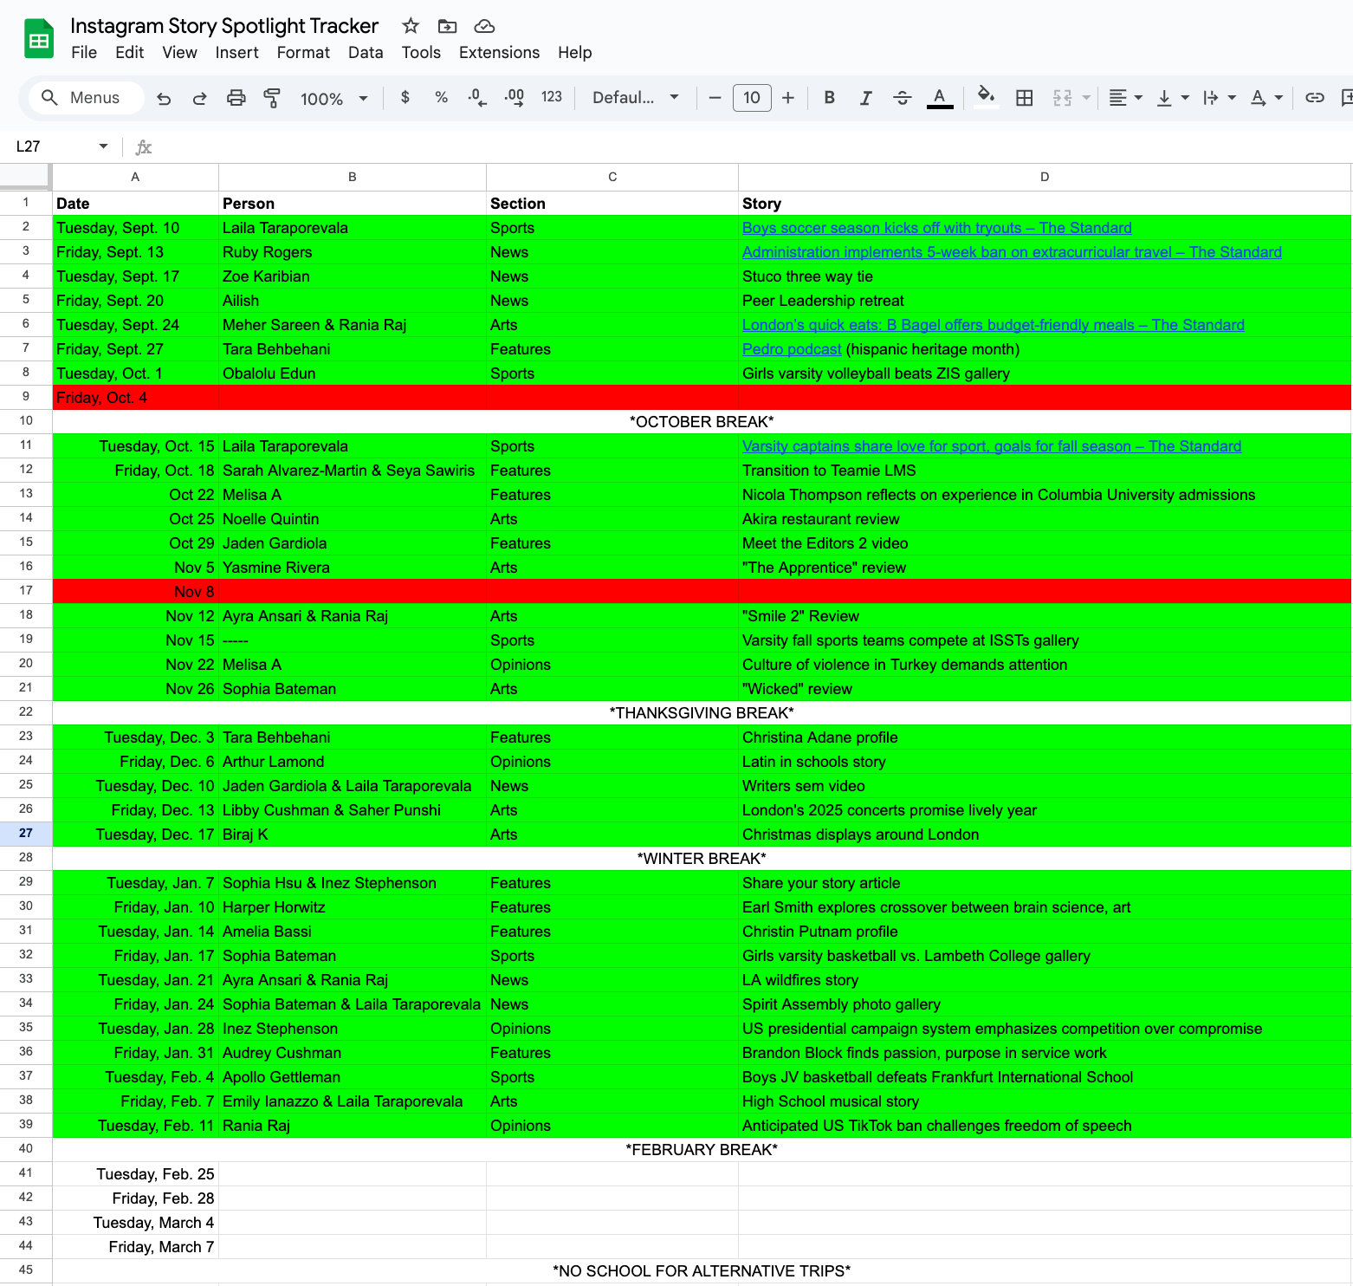Open the Extensions menu
The height and width of the screenshot is (1286, 1353).
tap(499, 53)
